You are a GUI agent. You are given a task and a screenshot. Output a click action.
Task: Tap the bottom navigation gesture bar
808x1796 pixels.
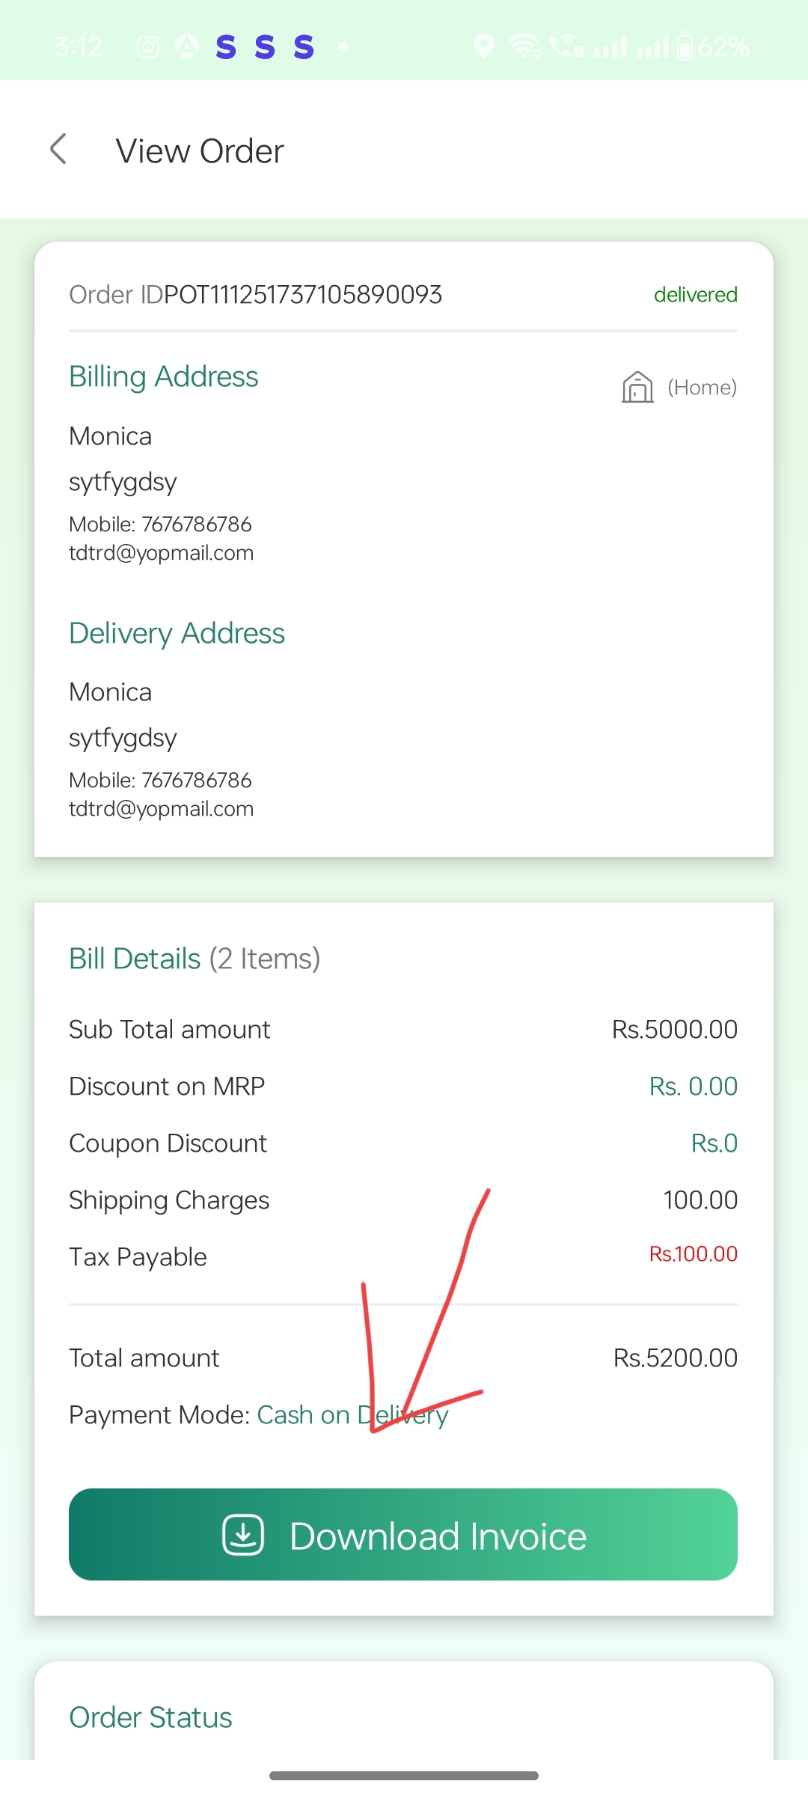(x=404, y=1776)
